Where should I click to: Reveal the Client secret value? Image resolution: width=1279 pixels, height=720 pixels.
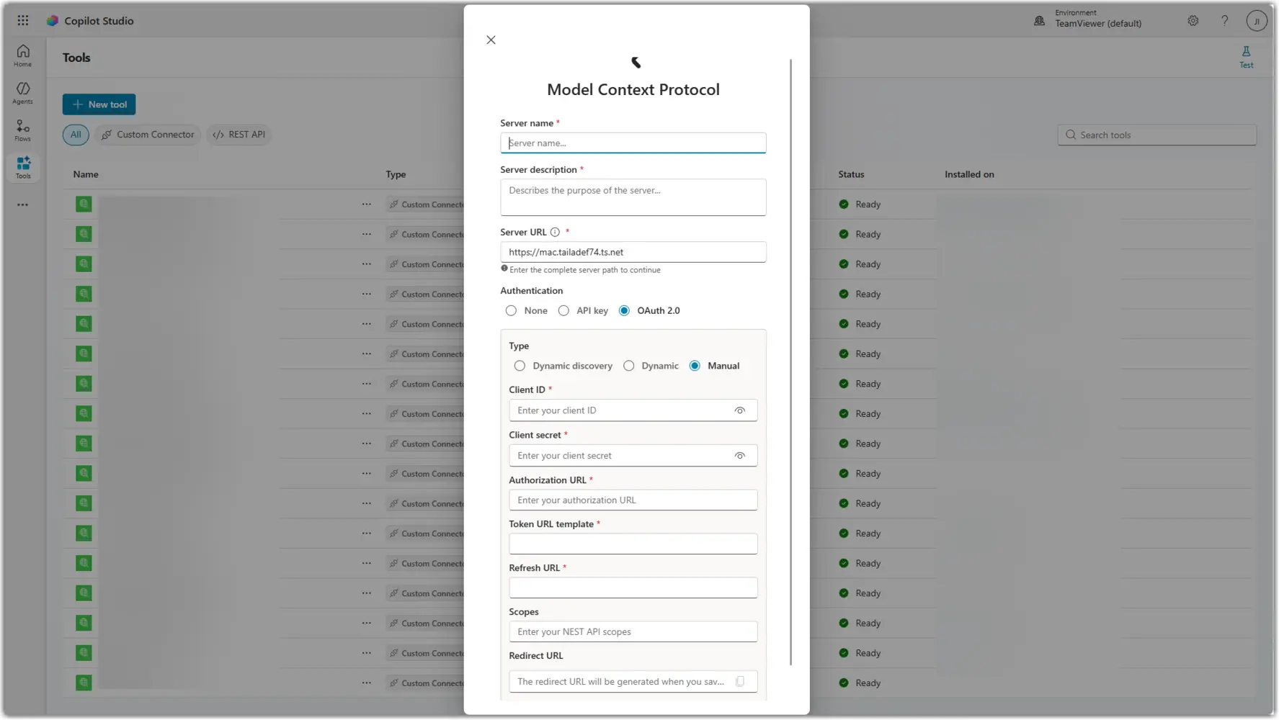point(740,456)
